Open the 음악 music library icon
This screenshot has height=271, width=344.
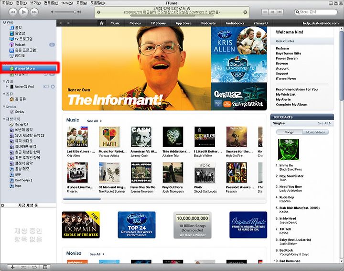point(12,28)
